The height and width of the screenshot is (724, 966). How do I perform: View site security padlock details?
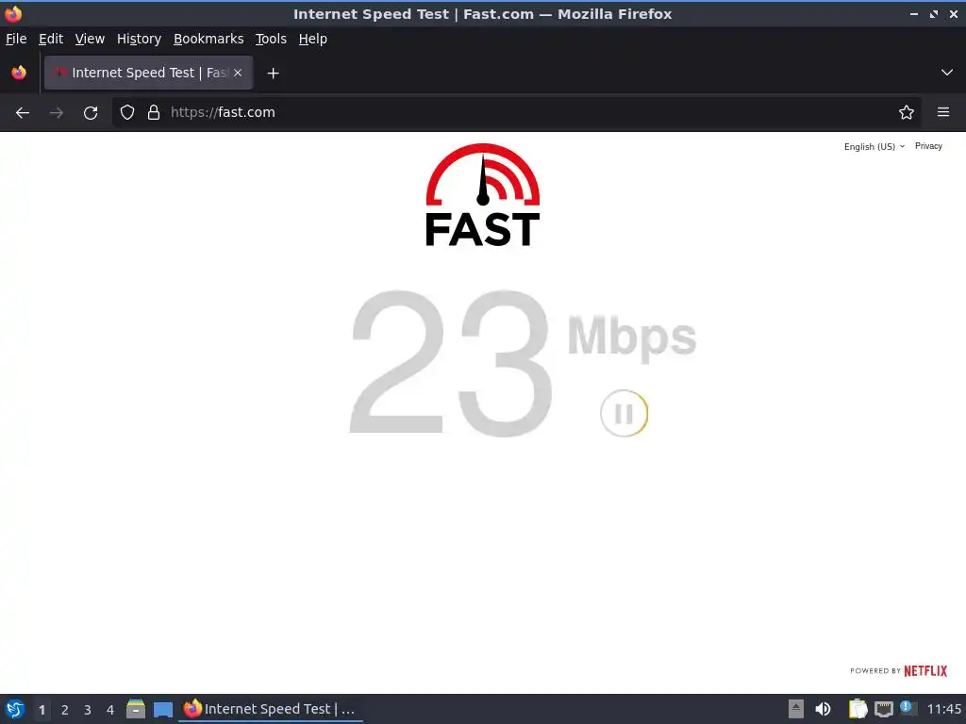pyautogui.click(x=154, y=113)
